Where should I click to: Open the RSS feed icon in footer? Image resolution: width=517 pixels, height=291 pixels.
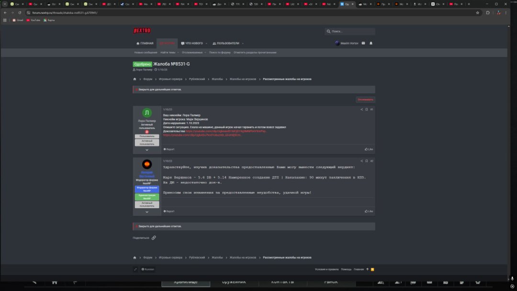pyautogui.click(x=372, y=269)
